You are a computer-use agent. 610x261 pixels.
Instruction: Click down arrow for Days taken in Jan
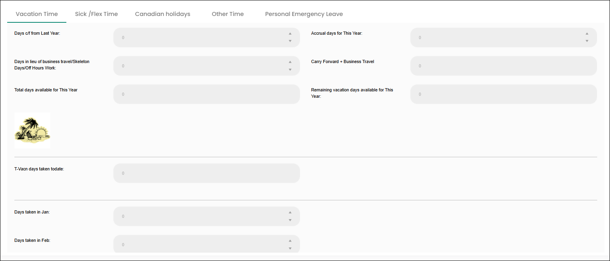[290, 220]
